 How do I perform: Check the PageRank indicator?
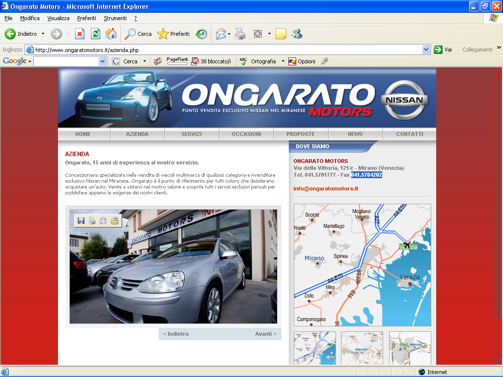click(x=177, y=60)
